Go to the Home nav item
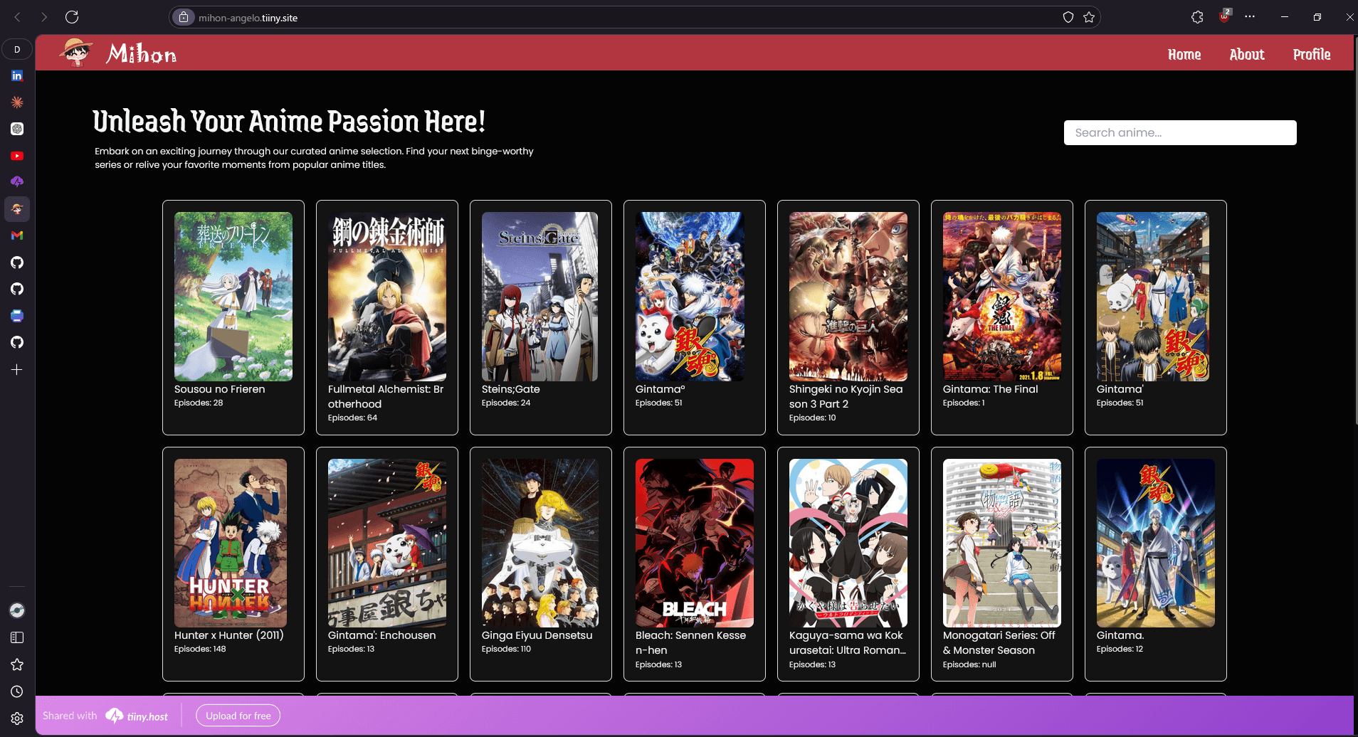The width and height of the screenshot is (1358, 737). click(x=1184, y=55)
